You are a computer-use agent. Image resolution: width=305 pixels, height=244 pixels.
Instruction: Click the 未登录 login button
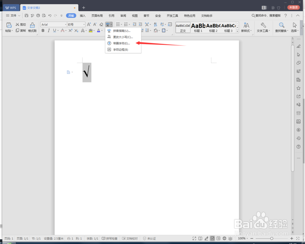click(293, 7)
